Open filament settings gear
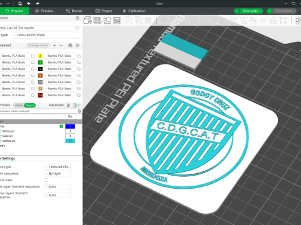The height and width of the screenshot is (225, 301). point(77,45)
